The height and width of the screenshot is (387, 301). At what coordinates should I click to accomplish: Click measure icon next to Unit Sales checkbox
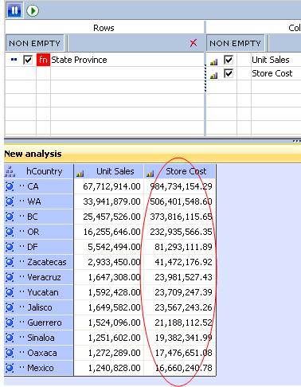pos(213,62)
